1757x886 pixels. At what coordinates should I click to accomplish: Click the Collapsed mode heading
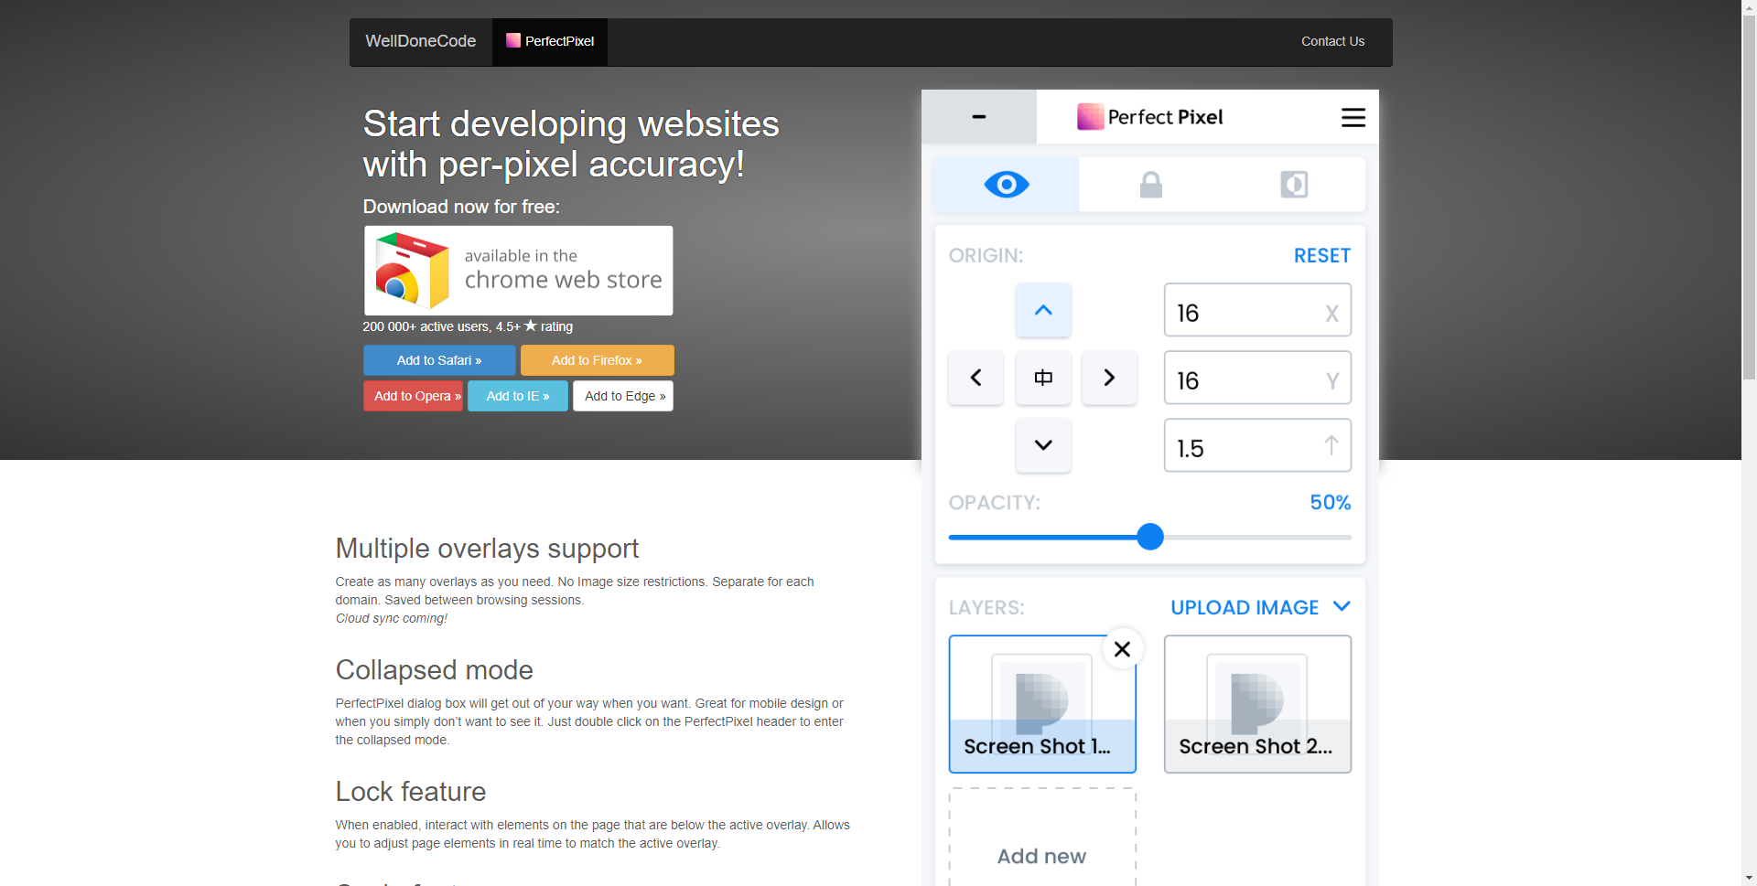coord(434,670)
